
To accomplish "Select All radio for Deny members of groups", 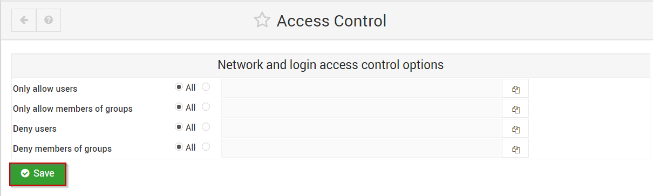I will click(179, 147).
